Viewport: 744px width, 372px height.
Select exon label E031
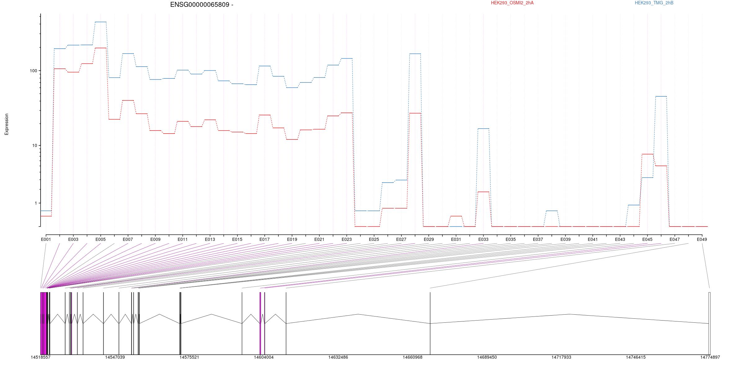point(456,239)
